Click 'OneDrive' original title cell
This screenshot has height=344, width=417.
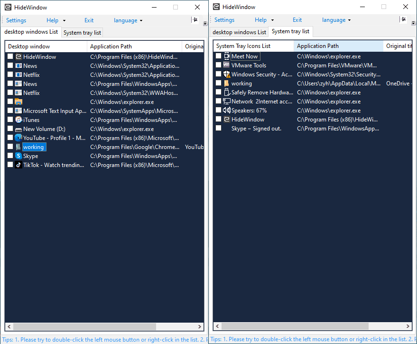click(x=398, y=84)
